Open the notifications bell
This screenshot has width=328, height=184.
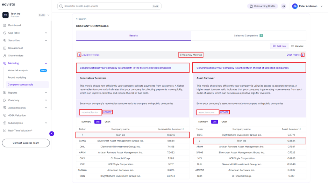284,6
